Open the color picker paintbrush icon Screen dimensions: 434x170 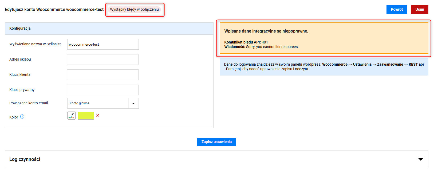click(71, 116)
